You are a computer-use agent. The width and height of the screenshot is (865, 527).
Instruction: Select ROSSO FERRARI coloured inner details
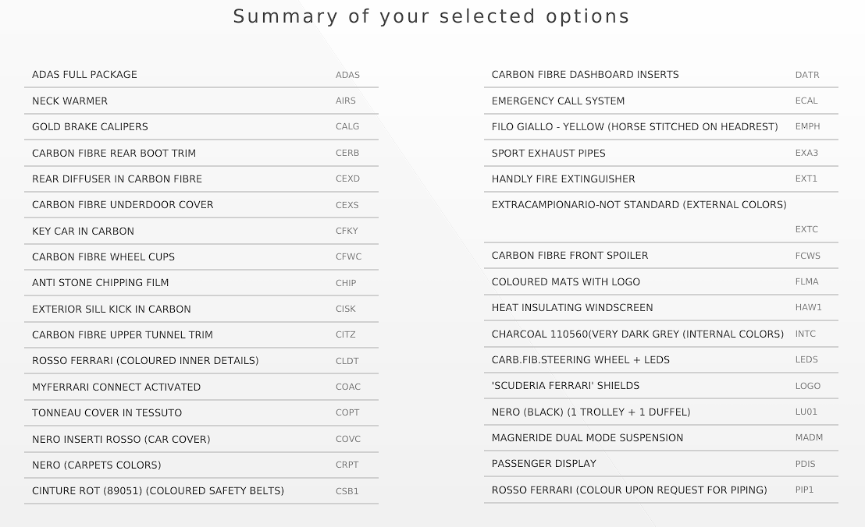click(x=201, y=361)
